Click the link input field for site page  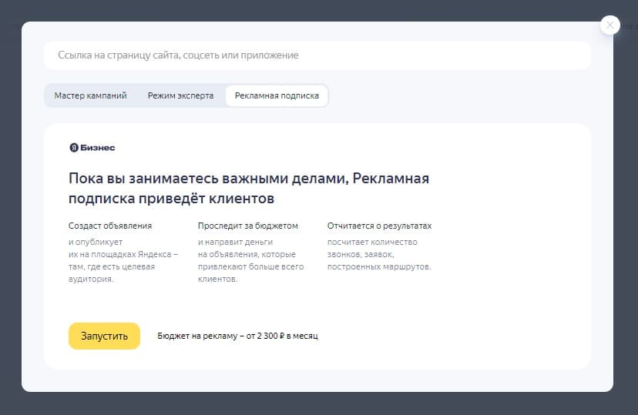point(317,55)
